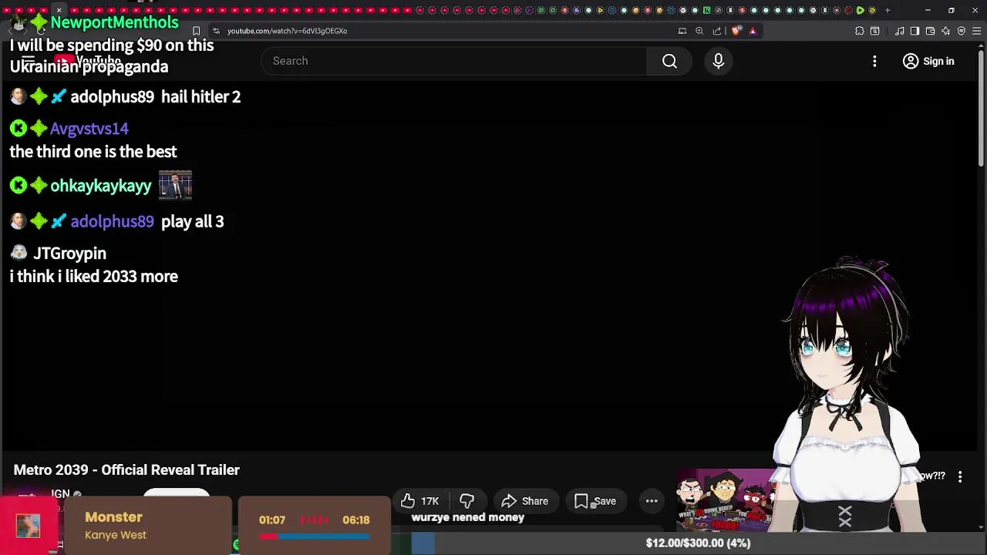Open the Brave Wallet icon
Screen dimensions: 987x555
930,31
